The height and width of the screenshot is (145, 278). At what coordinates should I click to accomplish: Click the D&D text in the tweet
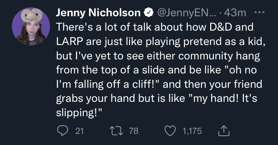221,27
